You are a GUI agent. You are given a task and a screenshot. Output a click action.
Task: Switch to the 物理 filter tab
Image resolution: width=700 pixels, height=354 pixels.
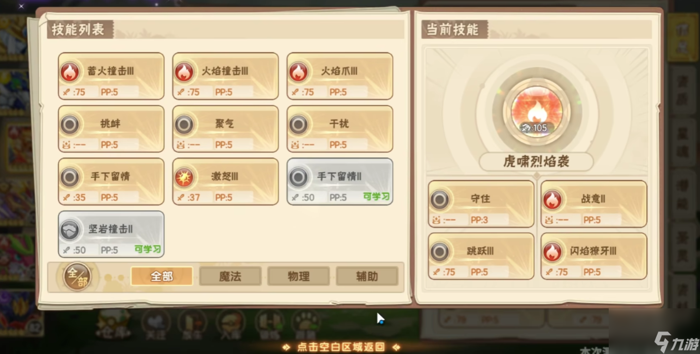(299, 276)
